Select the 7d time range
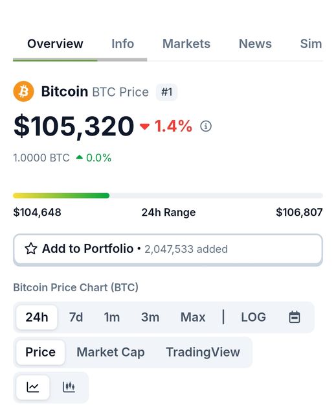This screenshot has height=415, width=336. [x=76, y=317]
